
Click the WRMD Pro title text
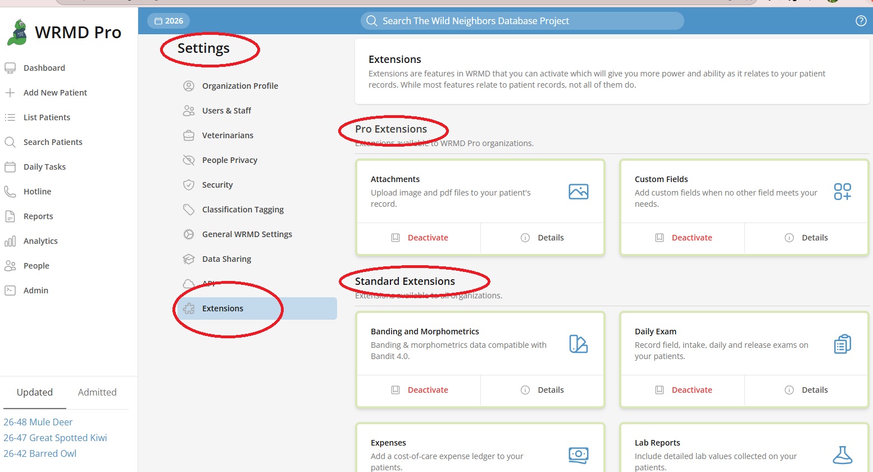click(78, 33)
